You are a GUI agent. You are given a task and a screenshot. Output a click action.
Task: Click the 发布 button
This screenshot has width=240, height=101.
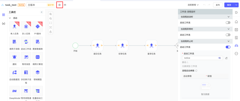click(x=218, y=5)
